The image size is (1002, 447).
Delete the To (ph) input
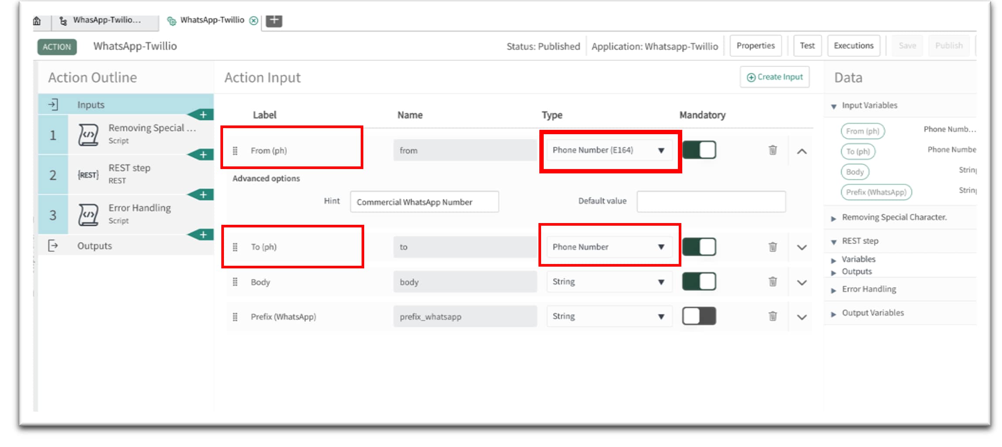[772, 247]
